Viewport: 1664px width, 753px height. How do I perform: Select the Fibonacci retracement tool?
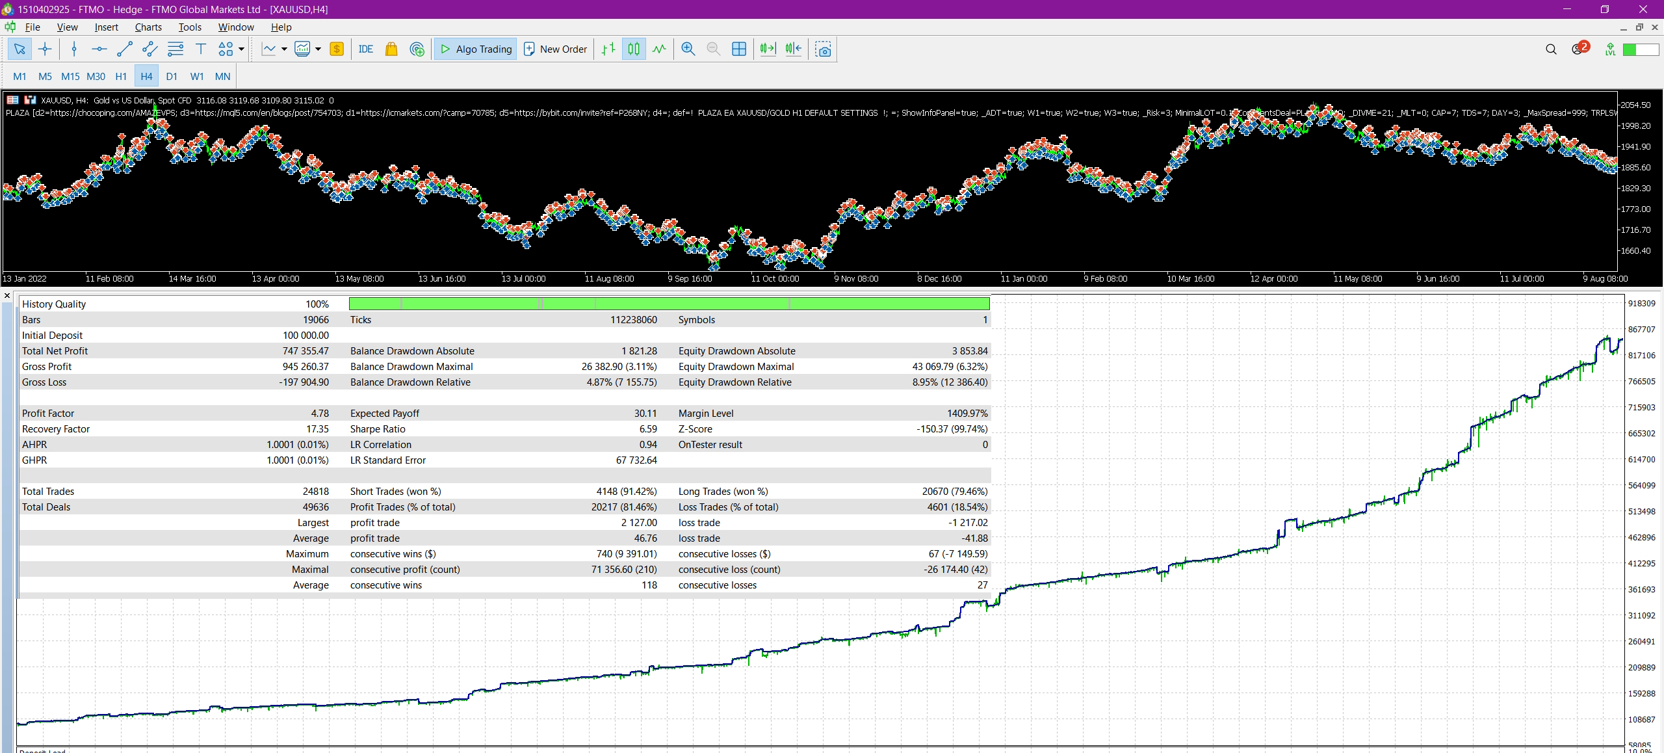[x=175, y=49]
